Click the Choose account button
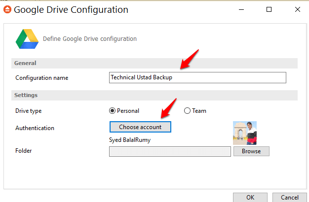This screenshot has width=309, height=202. 140,127
